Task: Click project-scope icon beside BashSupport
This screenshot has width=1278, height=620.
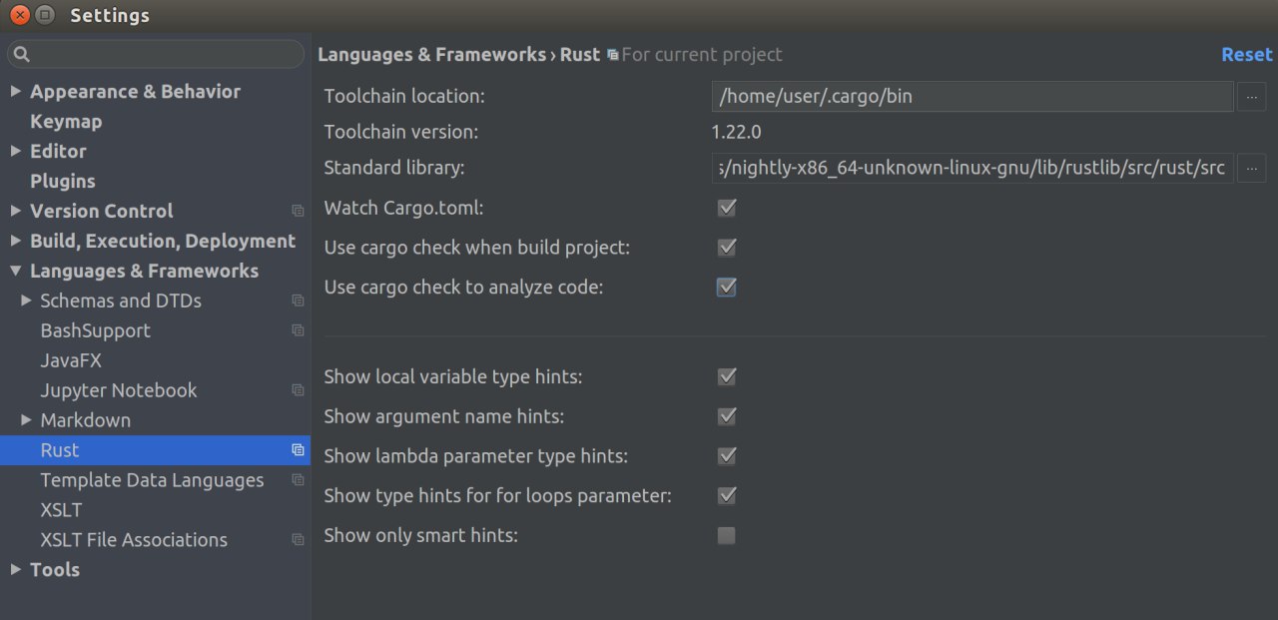Action: (298, 330)
